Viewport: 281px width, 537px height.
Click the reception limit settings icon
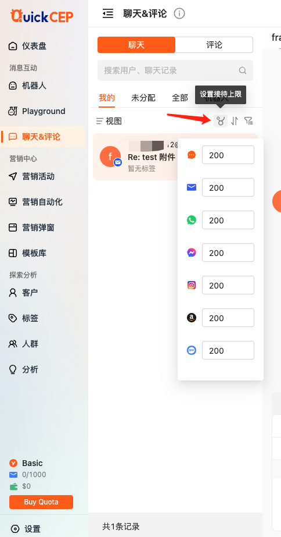coord(221,121)
